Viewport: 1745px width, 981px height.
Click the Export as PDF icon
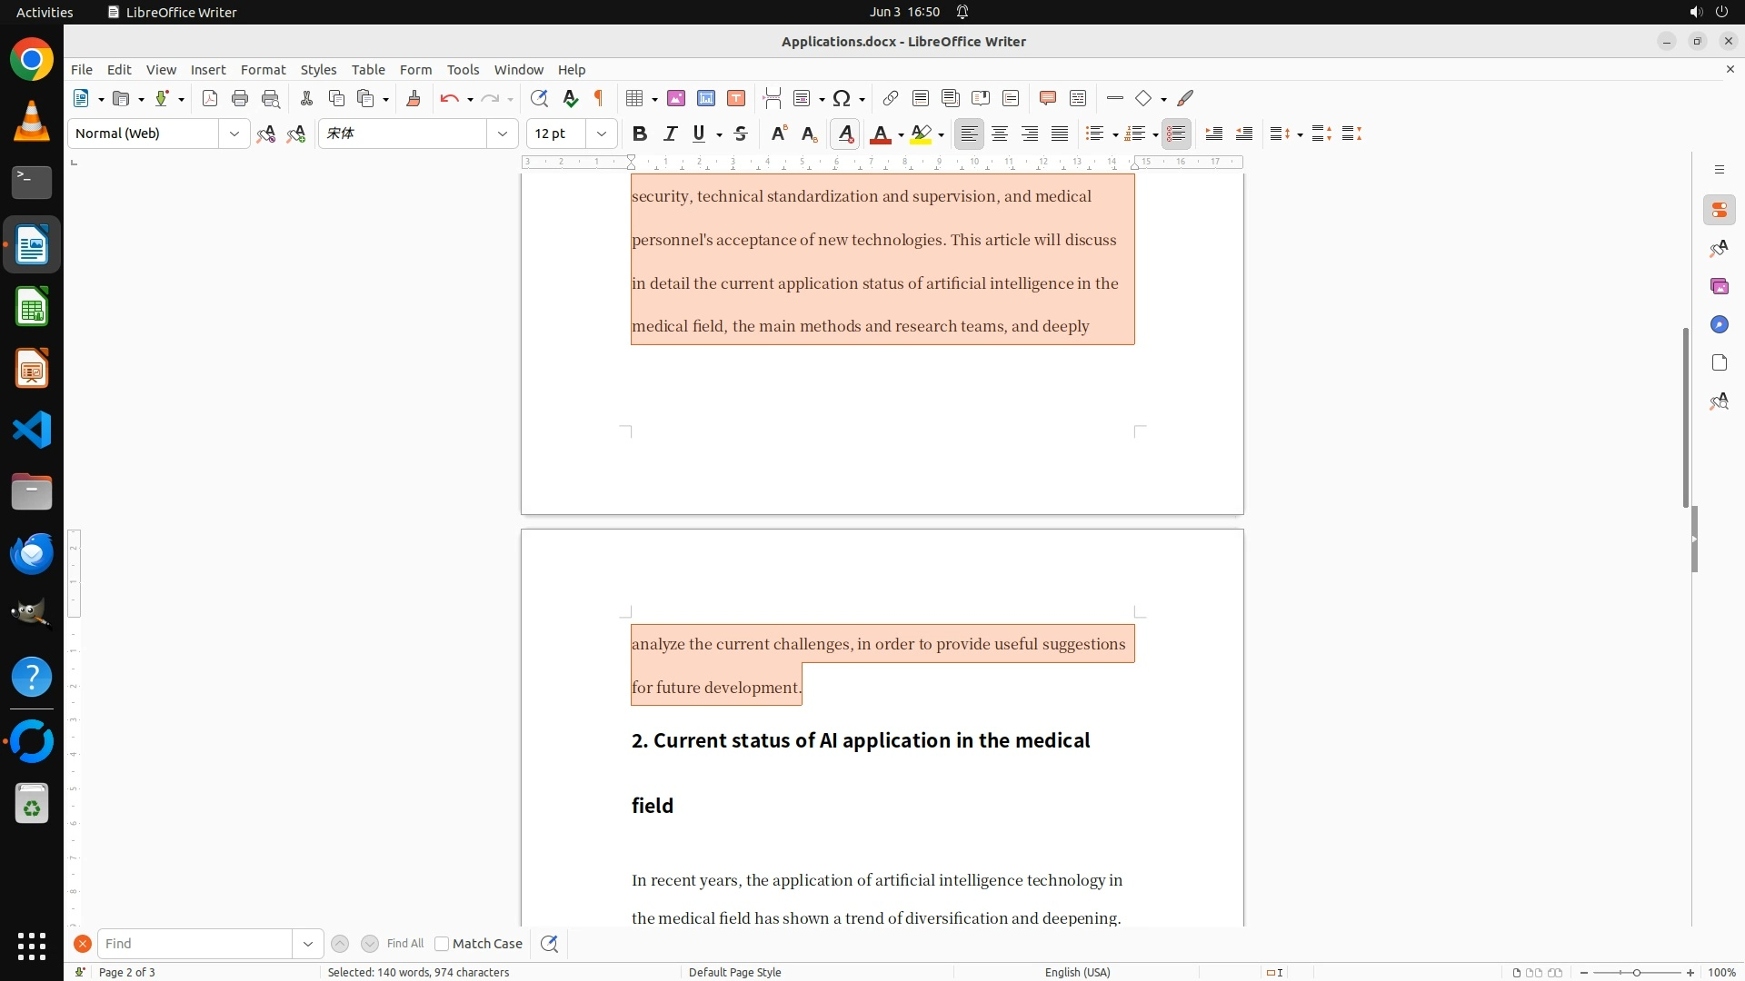pos(210,98)
